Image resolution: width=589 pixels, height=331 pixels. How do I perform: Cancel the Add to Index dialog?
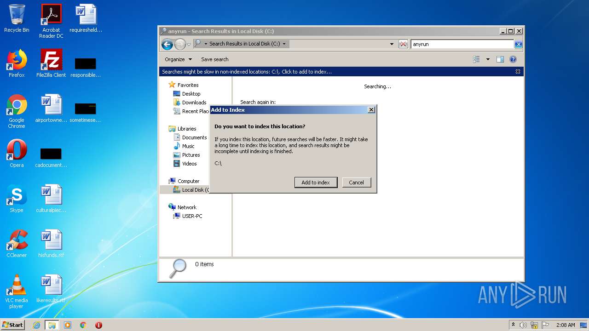click(356, 183)
